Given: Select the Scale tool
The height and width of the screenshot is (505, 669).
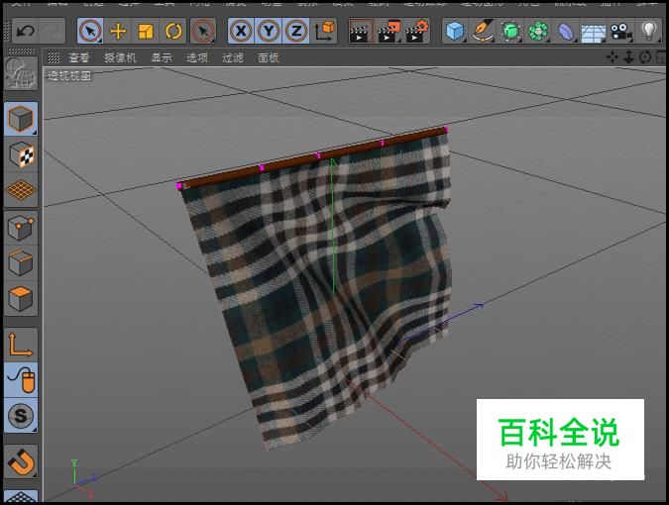Looking at the screenshot, I should (146, 31).
